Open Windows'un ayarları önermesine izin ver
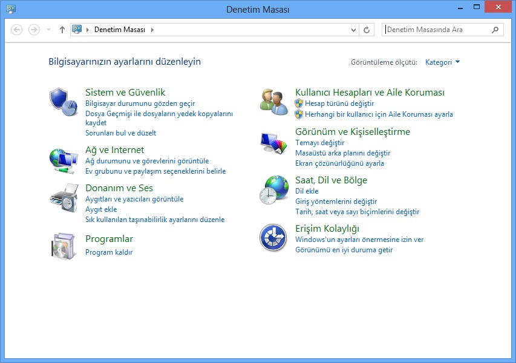This screenshot has height=363, width=516. 359,240
